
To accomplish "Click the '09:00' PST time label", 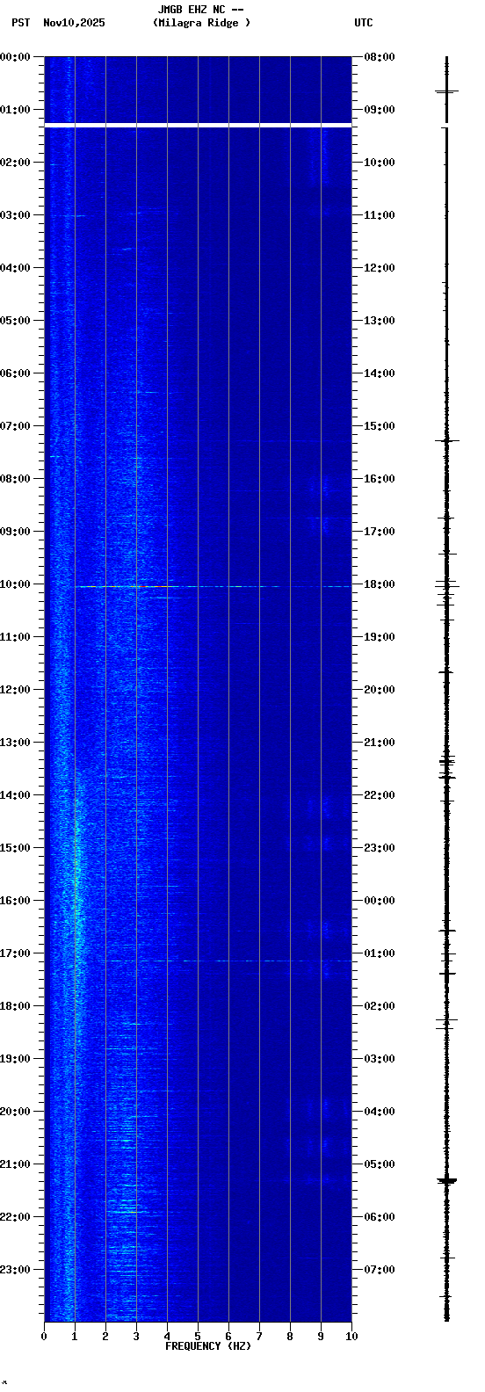I will click(16, 532).
